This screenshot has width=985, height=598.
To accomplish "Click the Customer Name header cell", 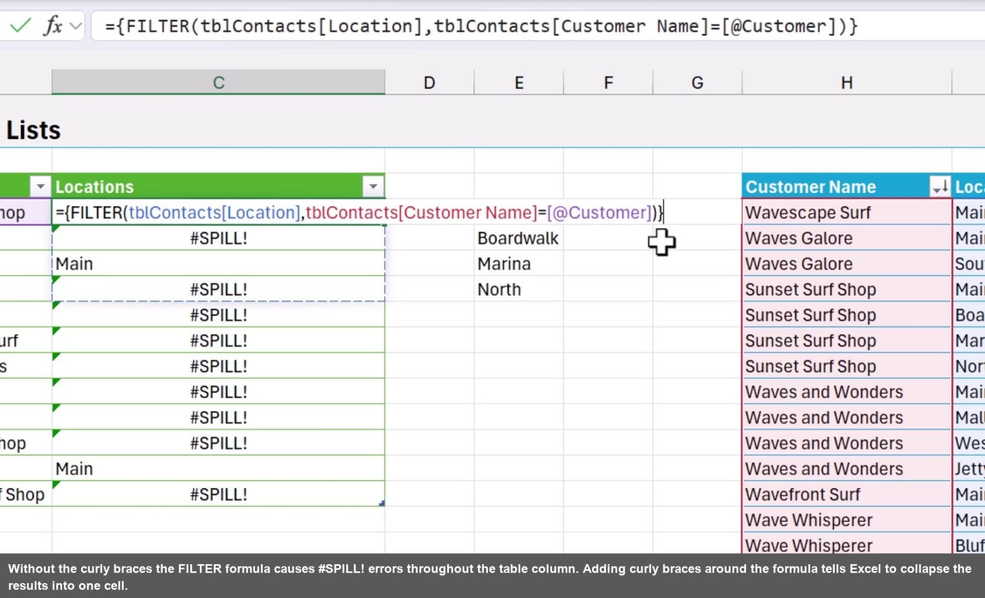I will point(846,187).
